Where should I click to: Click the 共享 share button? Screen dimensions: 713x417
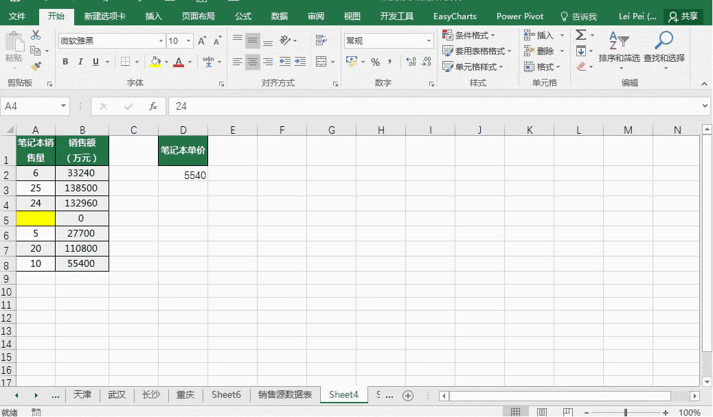click(686, 16)
